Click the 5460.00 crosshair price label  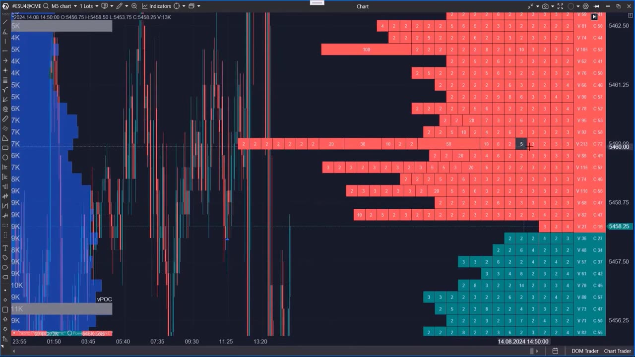pyautogui.click(x=619, y=147)
